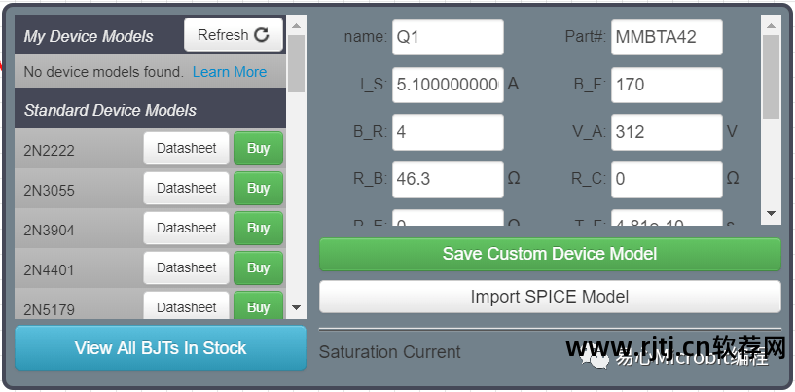Buy the 2N5179 transistor
Viewport: 795px width, 392px height.
click(x=258, y=307)
